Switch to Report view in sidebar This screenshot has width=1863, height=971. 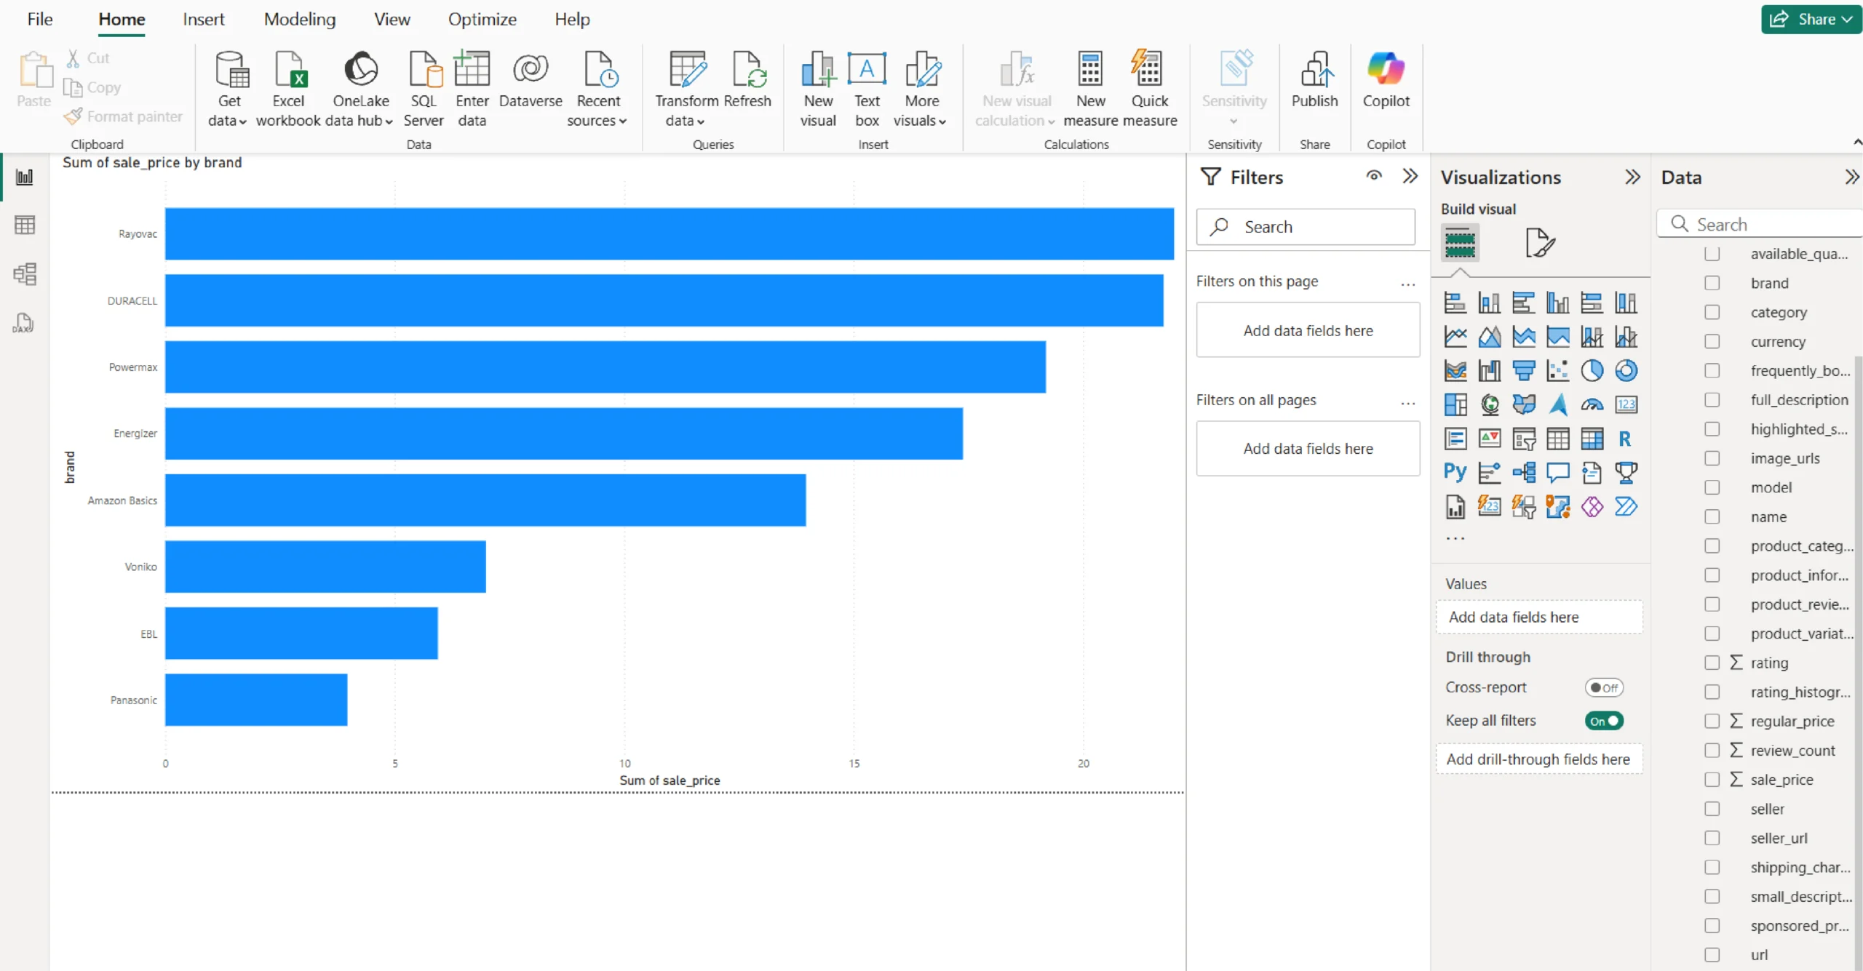click(25, 177)
